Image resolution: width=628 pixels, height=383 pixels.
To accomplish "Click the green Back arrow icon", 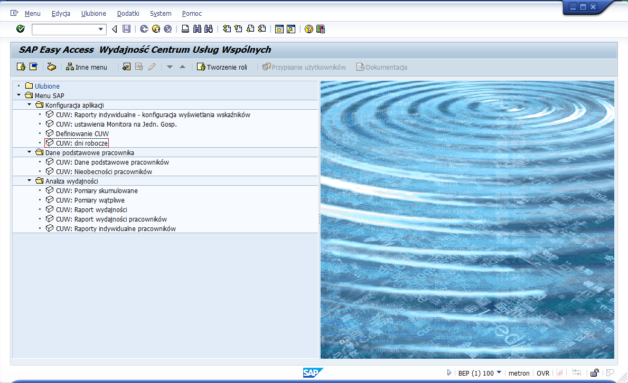I will pos(144,29).
